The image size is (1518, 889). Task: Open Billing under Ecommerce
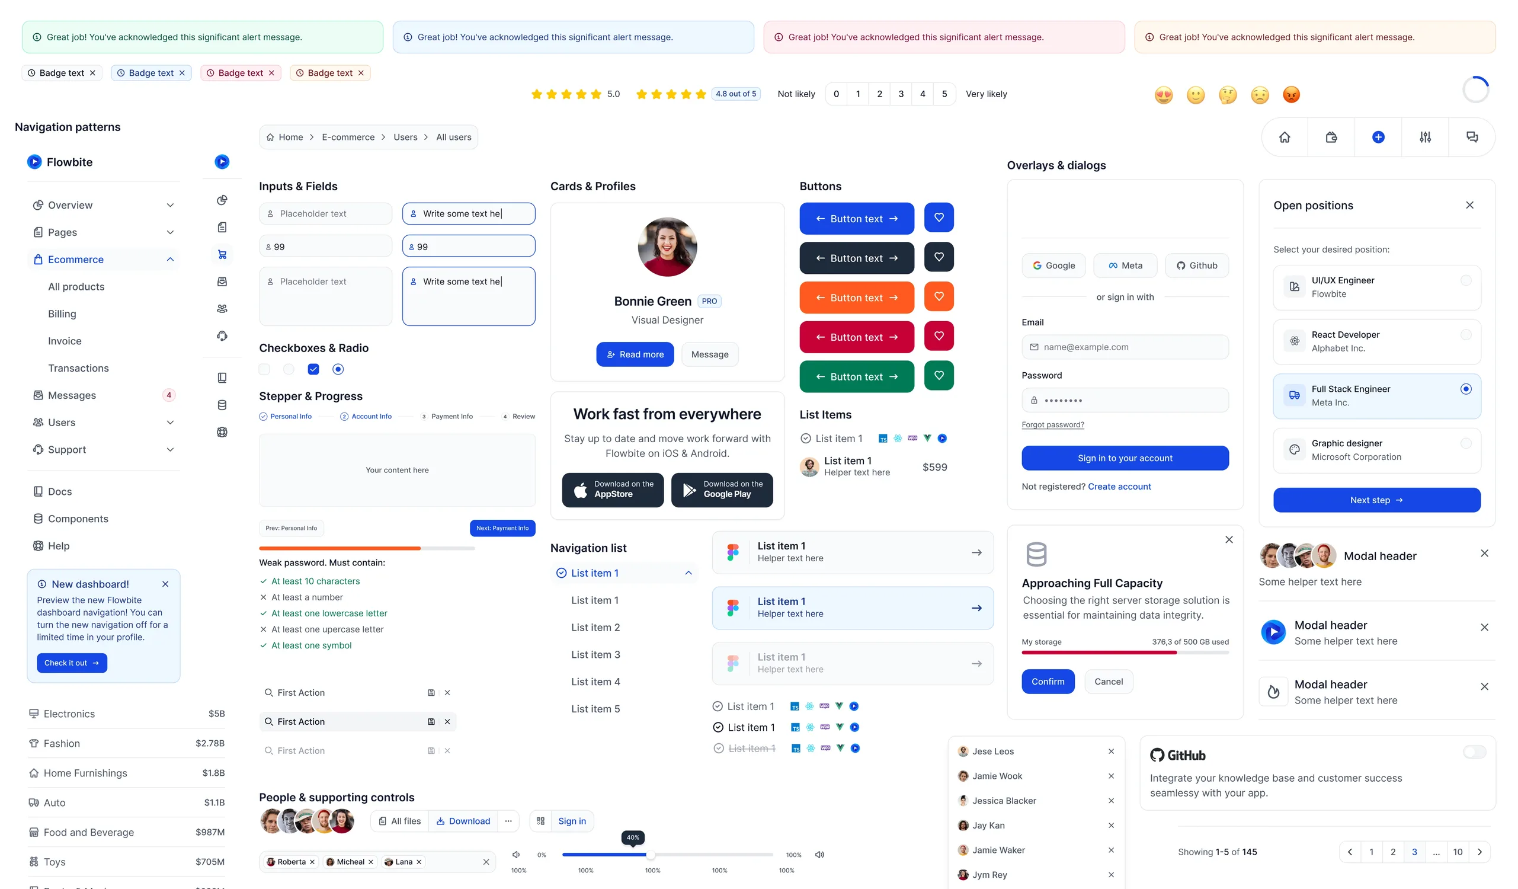pos(62,314)
